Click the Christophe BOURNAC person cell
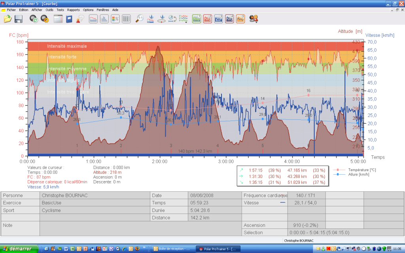 (95, 195)
